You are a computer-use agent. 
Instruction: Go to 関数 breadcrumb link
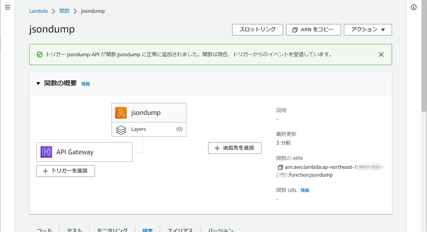point(64,11)
